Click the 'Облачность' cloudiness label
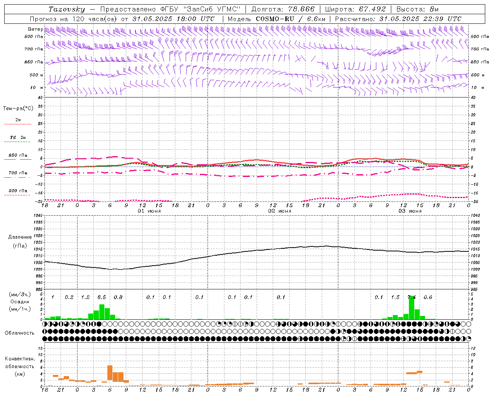This screenshot has width=491, height=393. point(20,333)
